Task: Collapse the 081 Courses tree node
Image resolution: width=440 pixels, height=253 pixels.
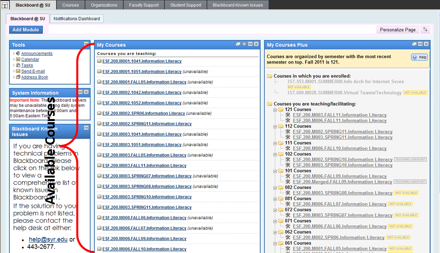Action: point(275,199)
